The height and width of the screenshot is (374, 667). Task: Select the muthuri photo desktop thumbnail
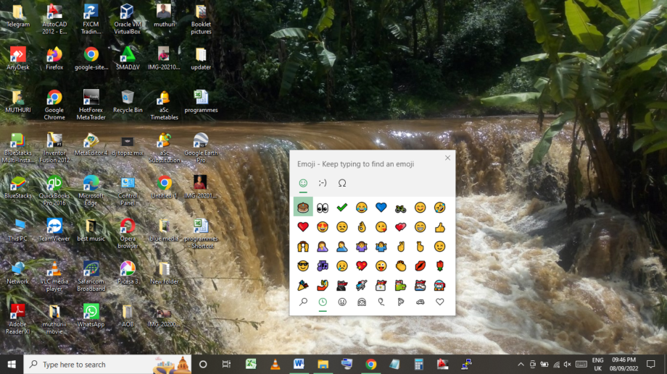point(164,16)
